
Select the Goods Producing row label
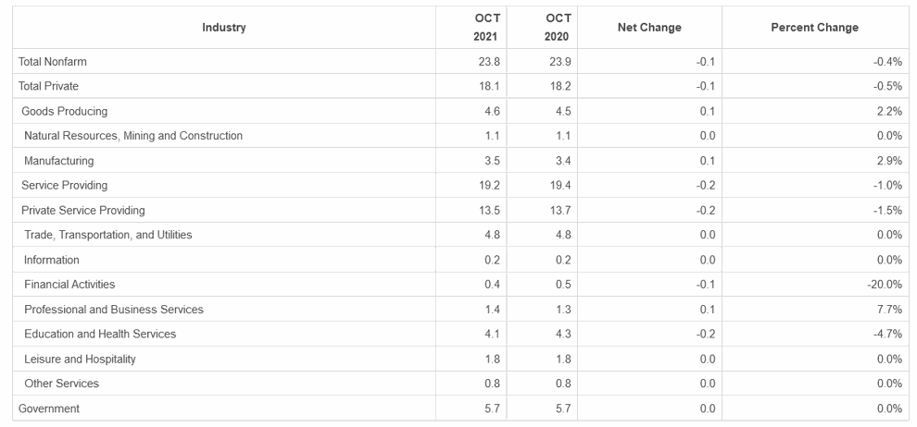(x=64, y=111)
